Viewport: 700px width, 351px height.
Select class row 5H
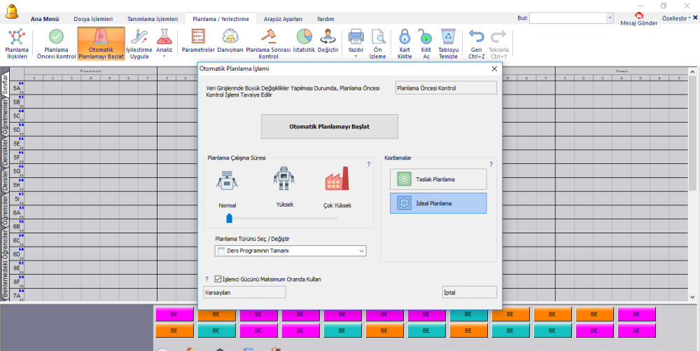tap(17, 185)
